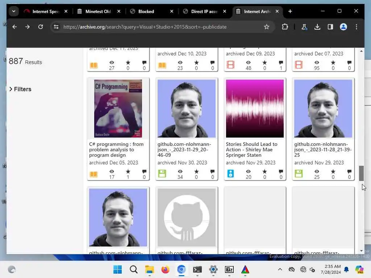371x278 pixels.
Task: Open the browser extensions menu
Action: coord(285,27)
